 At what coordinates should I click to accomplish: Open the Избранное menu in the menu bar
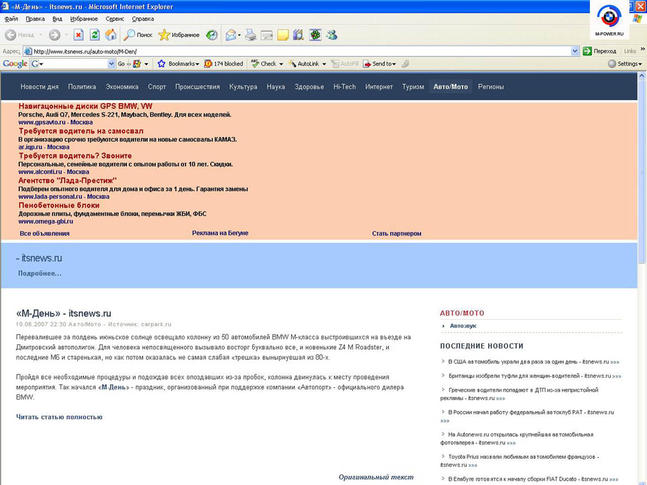tap(84, 19)
